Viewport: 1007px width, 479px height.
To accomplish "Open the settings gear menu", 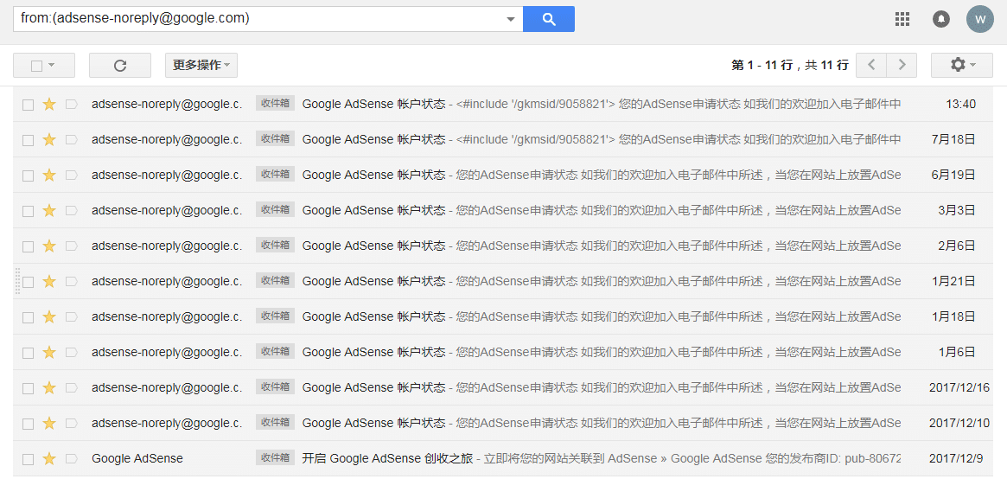I will (x=962, y=65).
